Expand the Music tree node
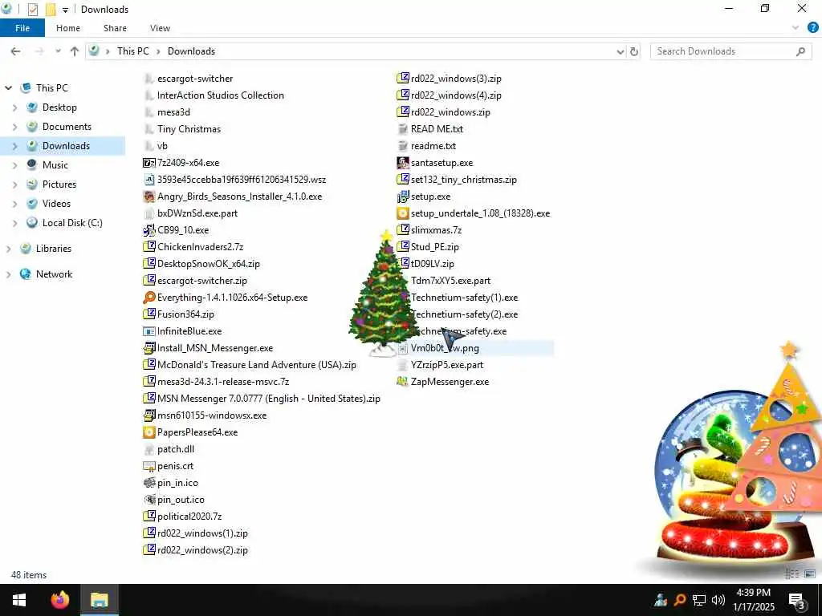The image size is (822, 616). tap(14, 165)
